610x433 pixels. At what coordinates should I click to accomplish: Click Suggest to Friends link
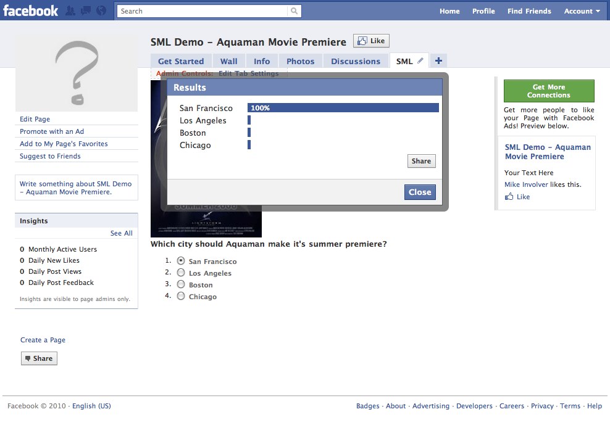[50, 156]
